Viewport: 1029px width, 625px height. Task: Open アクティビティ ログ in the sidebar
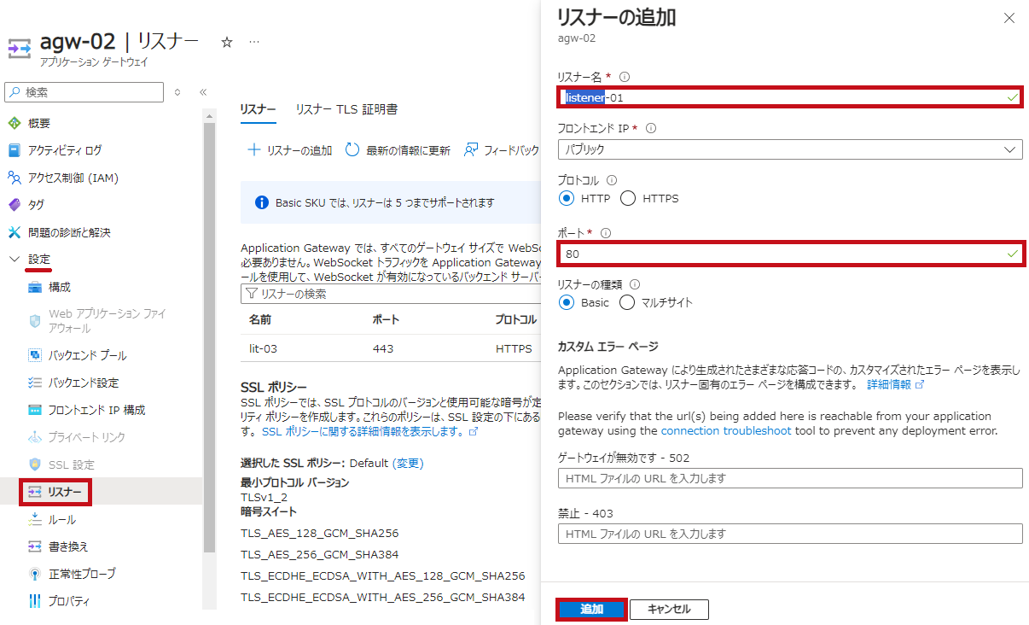[x=65, y=150]
